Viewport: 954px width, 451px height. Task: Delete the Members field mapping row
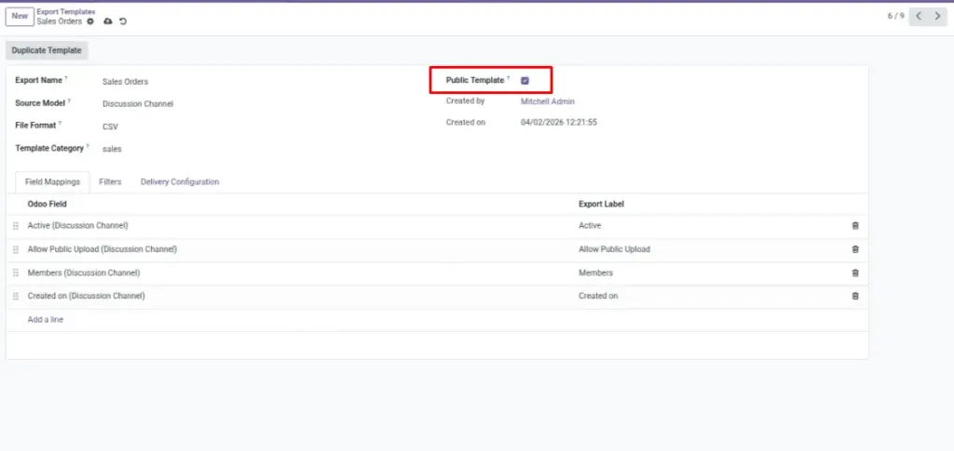[x=855, y=272]
